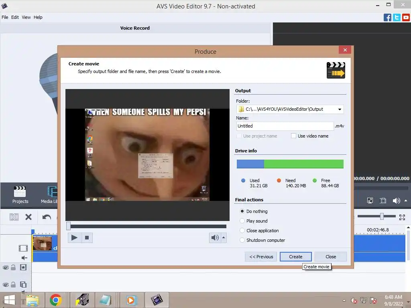The image size is (411, 308).
Task: Play the preview in Produce dialog
Action: click(74, 238)
